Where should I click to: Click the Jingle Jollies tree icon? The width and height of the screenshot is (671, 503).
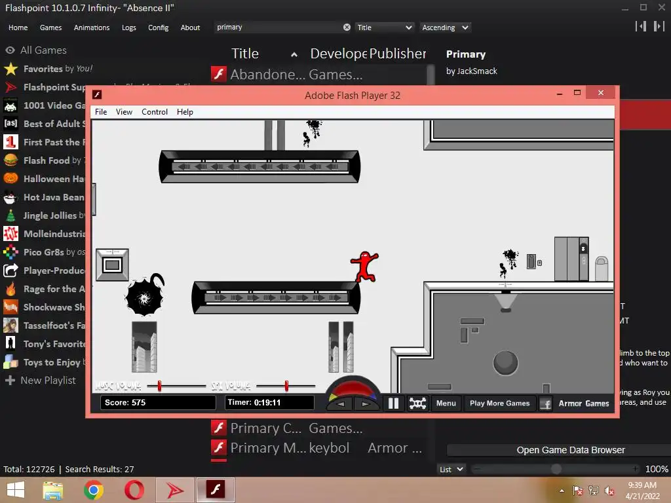pos(10,215)
